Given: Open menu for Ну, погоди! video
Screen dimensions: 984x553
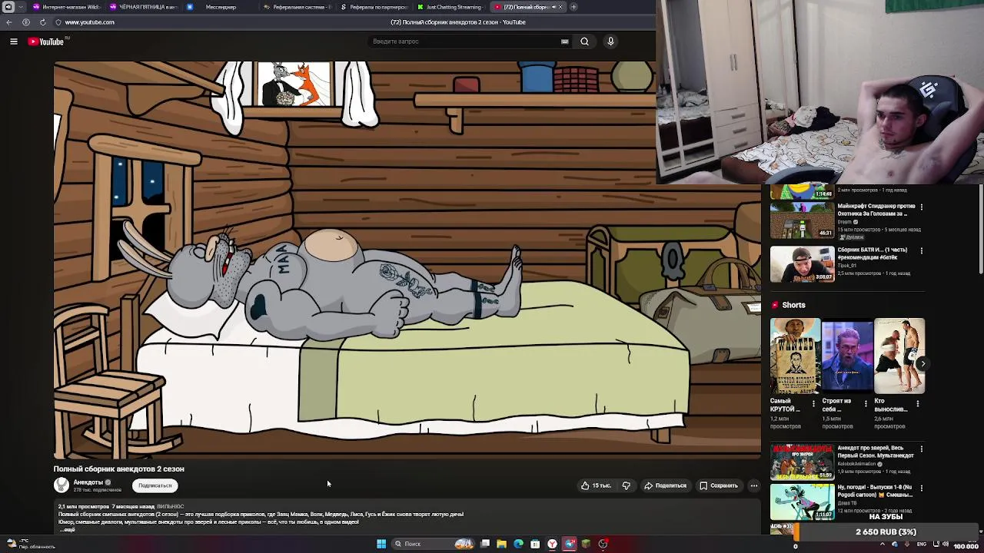Looking at the screenshot, I should pos(922,488).
